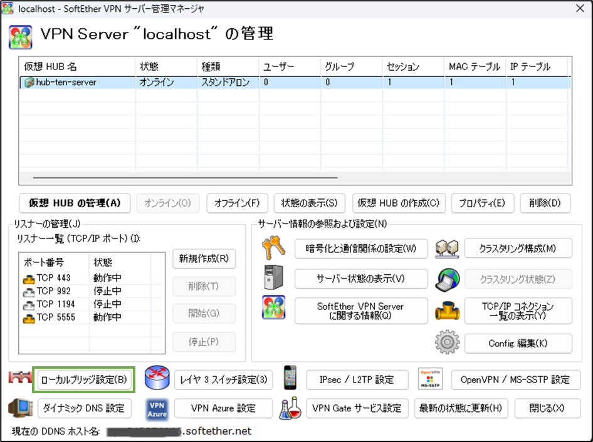
Task: Create a new listener with 新規作成(R)
Action: tap(204, 259)
